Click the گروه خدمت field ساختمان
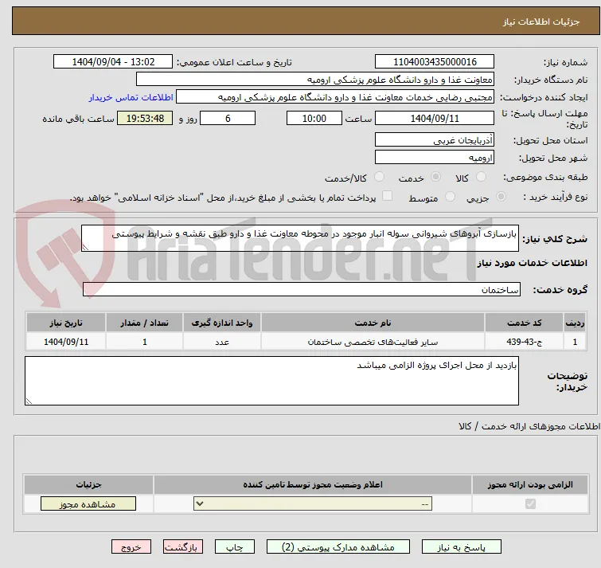 pos(302,289)
